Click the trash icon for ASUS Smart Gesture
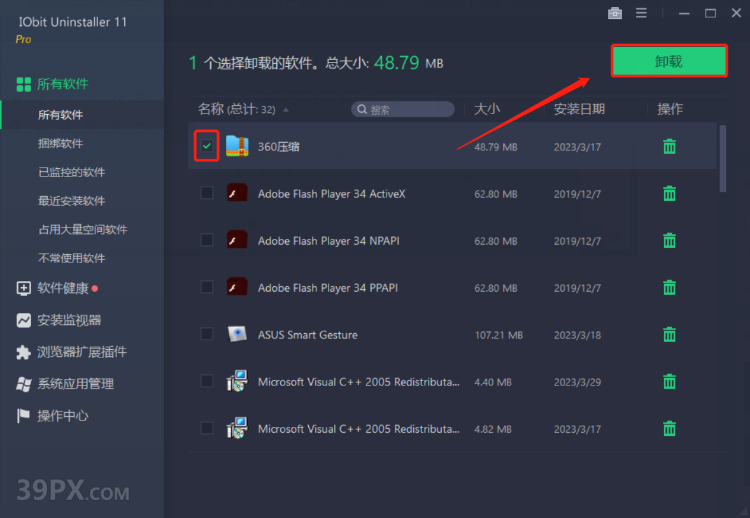Image resolution: width=750 pixels, height=518 pixels. tap(669, 334)
